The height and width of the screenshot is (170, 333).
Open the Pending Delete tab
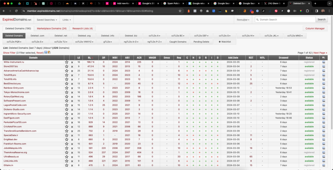(x=201, y=42)
